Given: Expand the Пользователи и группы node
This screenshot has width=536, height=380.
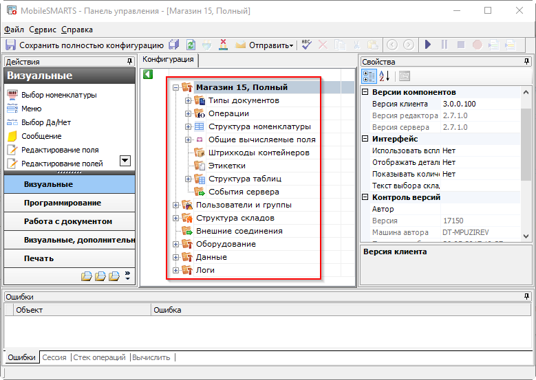Looking at the screenshot, I should point(175,205).
